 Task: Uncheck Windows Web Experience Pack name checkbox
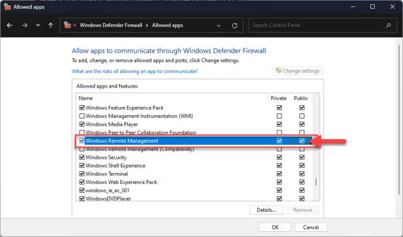[x=82, y=182]
